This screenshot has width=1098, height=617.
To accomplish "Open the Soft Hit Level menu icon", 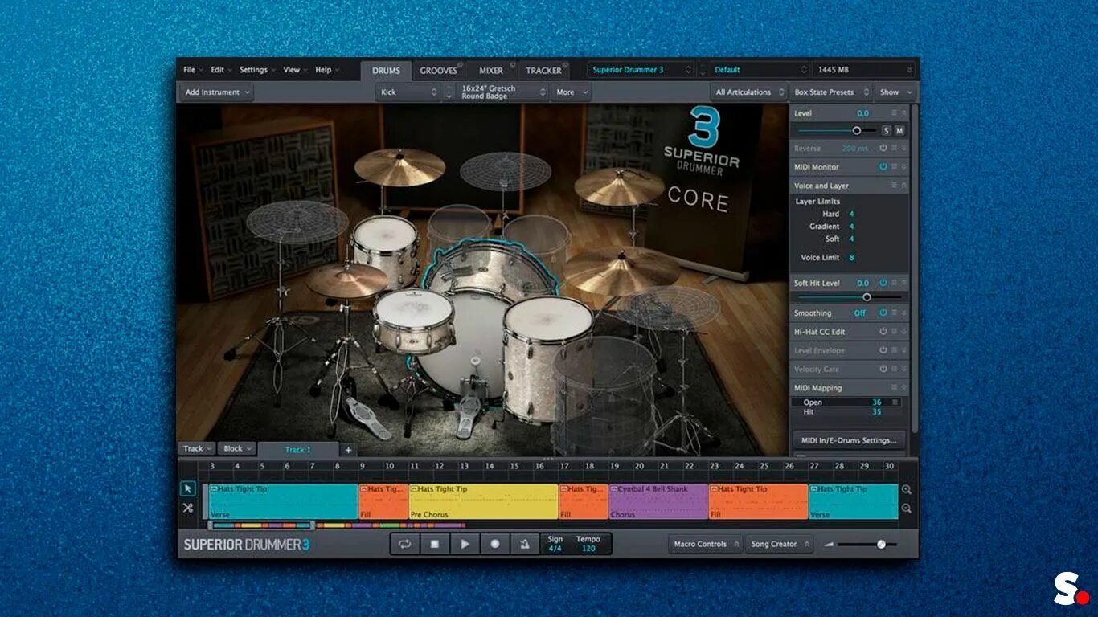I will pyautogui.click(x=893, y=283).
